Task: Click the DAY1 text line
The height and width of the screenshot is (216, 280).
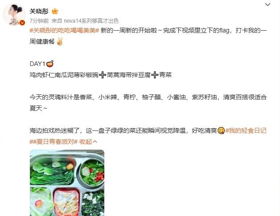Action: (x=41, y=64)
